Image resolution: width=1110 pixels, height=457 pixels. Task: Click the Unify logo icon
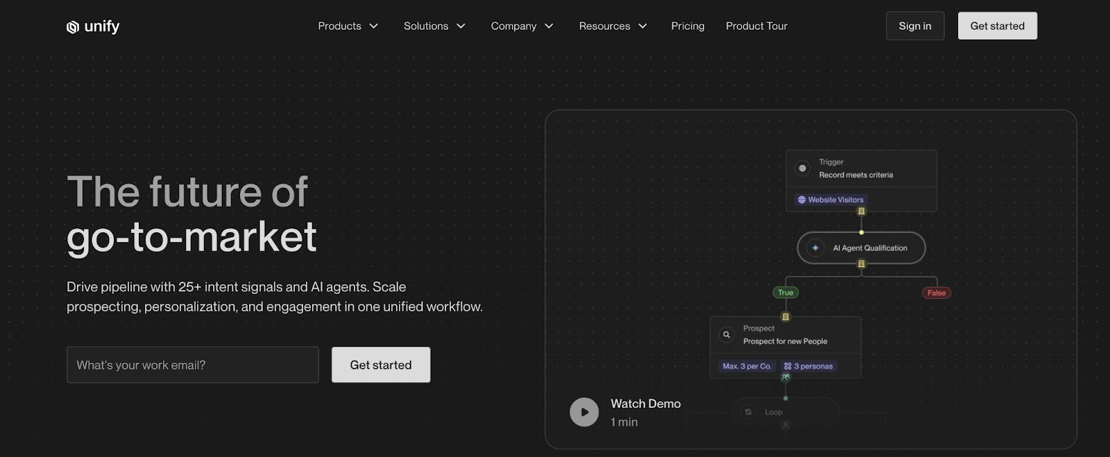click(x=72, y=27)
